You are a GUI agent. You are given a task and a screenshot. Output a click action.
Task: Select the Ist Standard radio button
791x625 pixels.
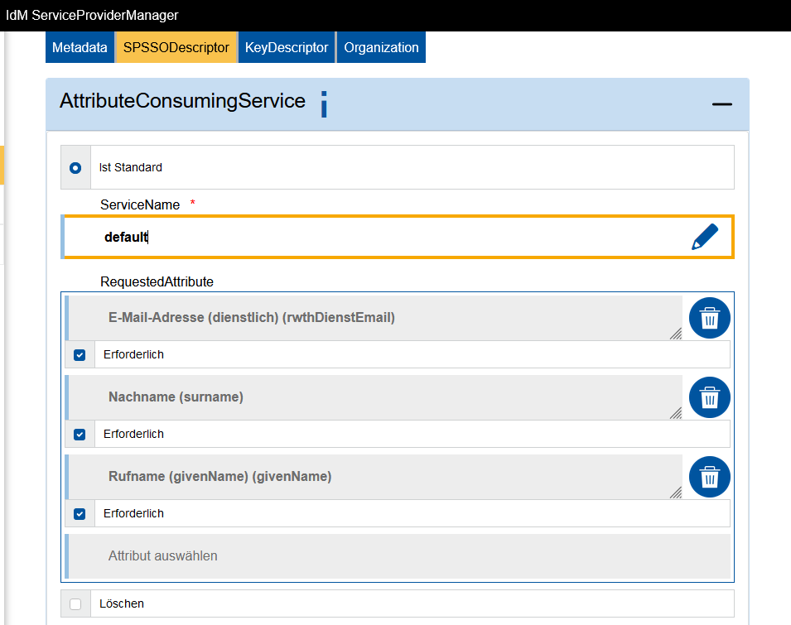tap(75, 168)
